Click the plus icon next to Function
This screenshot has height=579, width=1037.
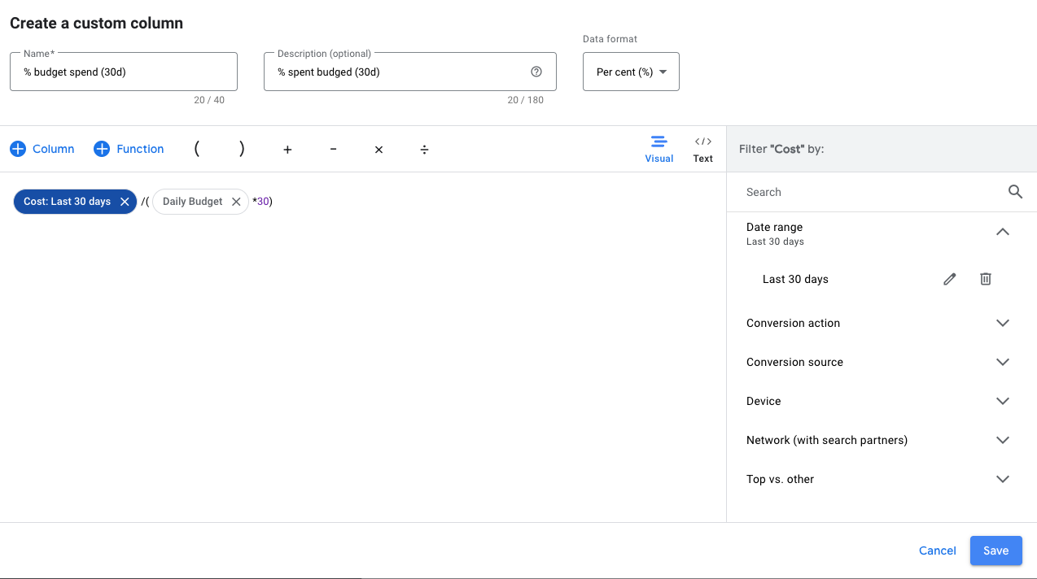coord(102,149)
